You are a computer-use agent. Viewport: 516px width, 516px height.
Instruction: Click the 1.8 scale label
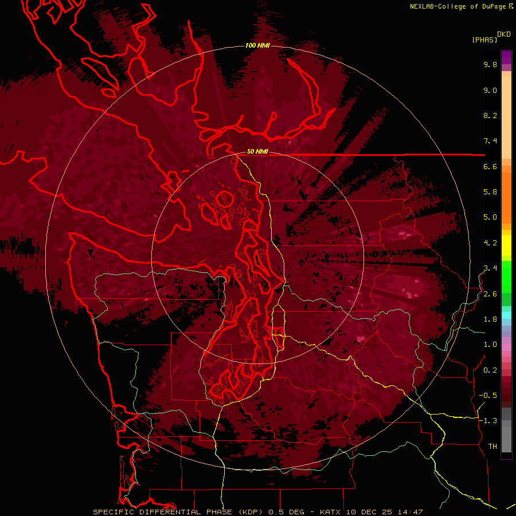click(x=490, y=319)
